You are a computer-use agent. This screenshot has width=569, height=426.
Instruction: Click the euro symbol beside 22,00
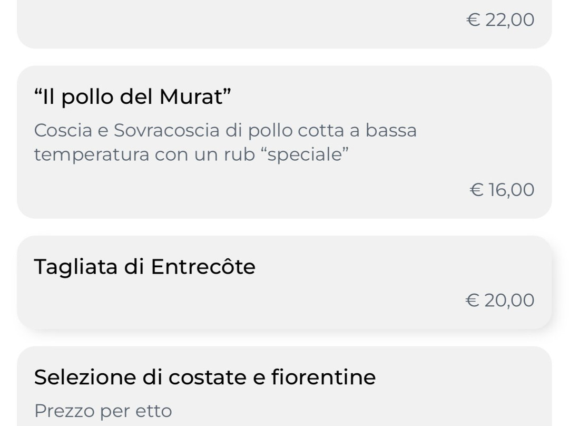[x=474, y=20]
